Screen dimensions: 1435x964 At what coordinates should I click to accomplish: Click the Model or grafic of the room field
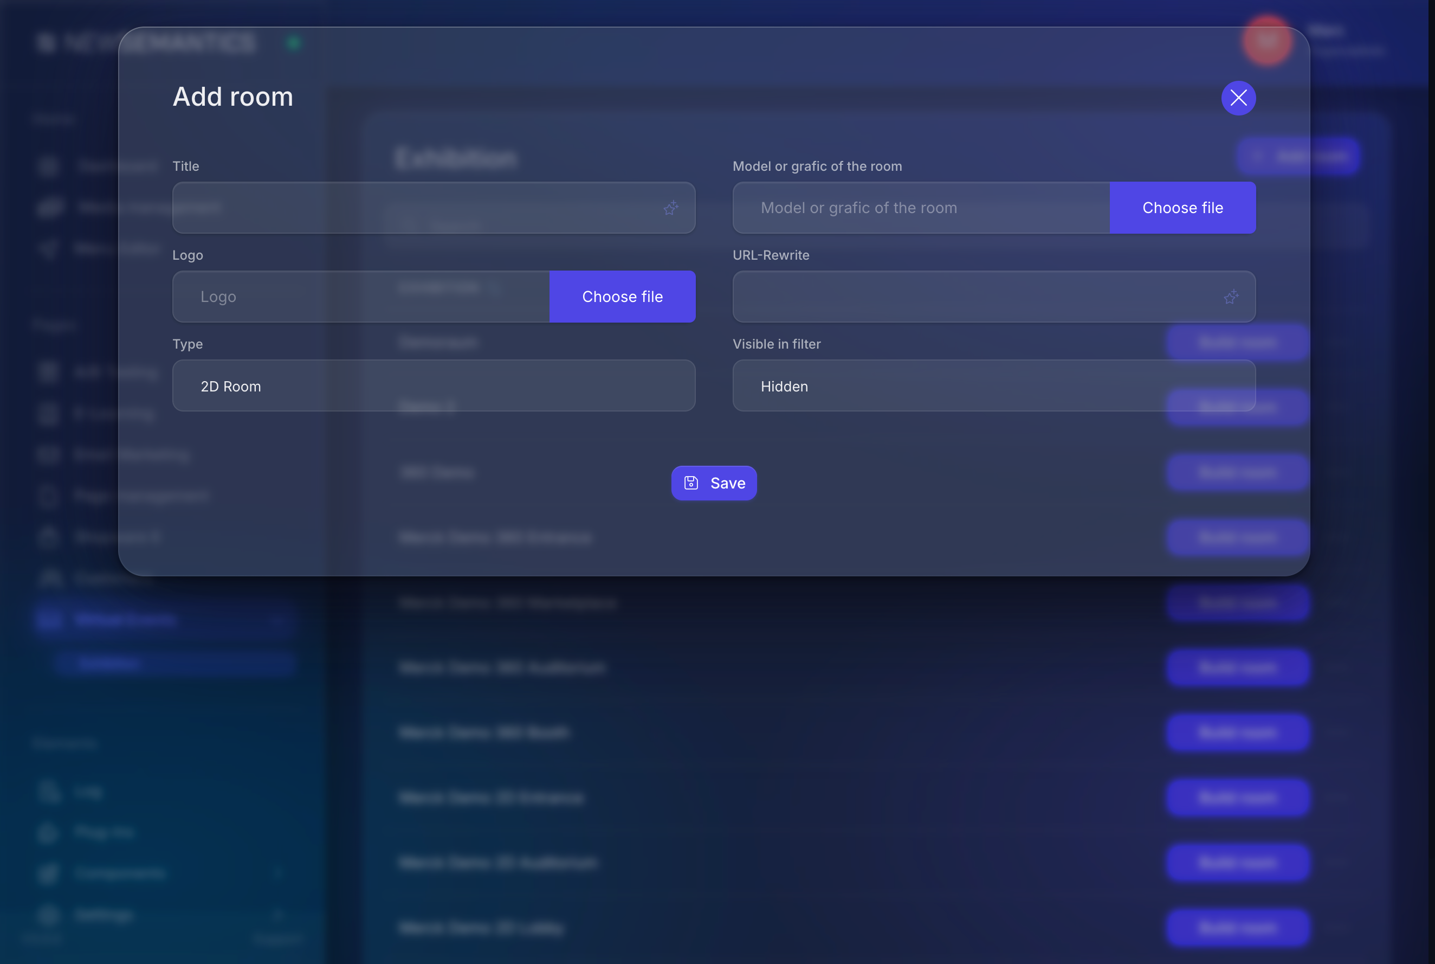pos(921,208)
